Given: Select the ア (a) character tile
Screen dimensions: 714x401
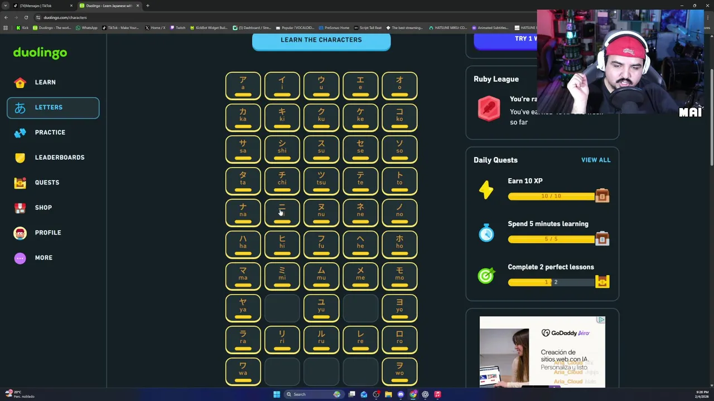Looking at the screenshot, I should (x=243, y=86).
